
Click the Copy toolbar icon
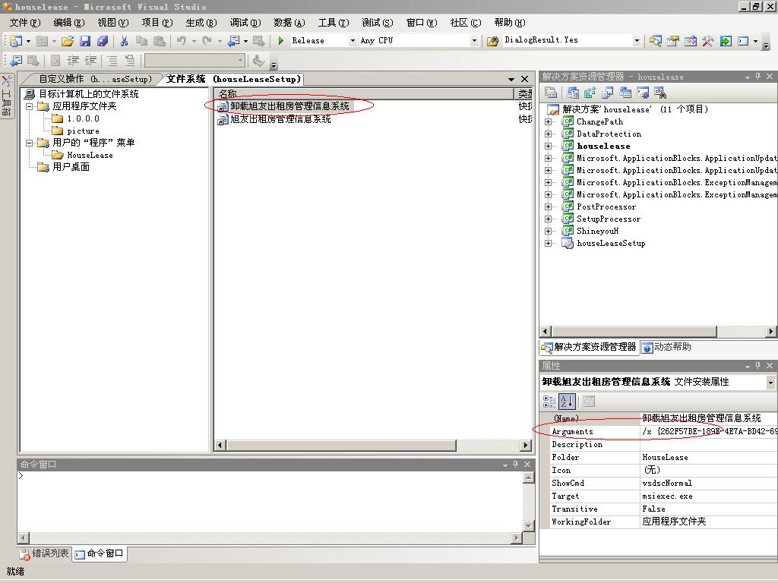click(x=142, y=41)
